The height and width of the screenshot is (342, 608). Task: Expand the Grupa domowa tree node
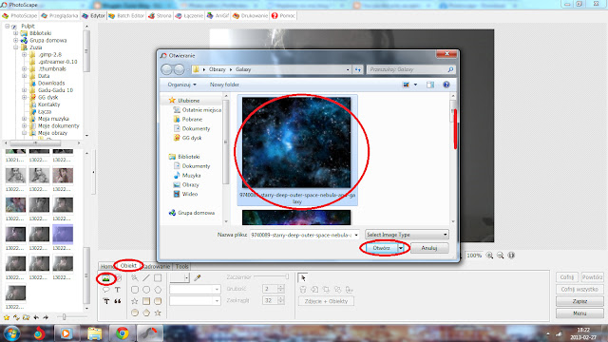(x=16, y=40)
